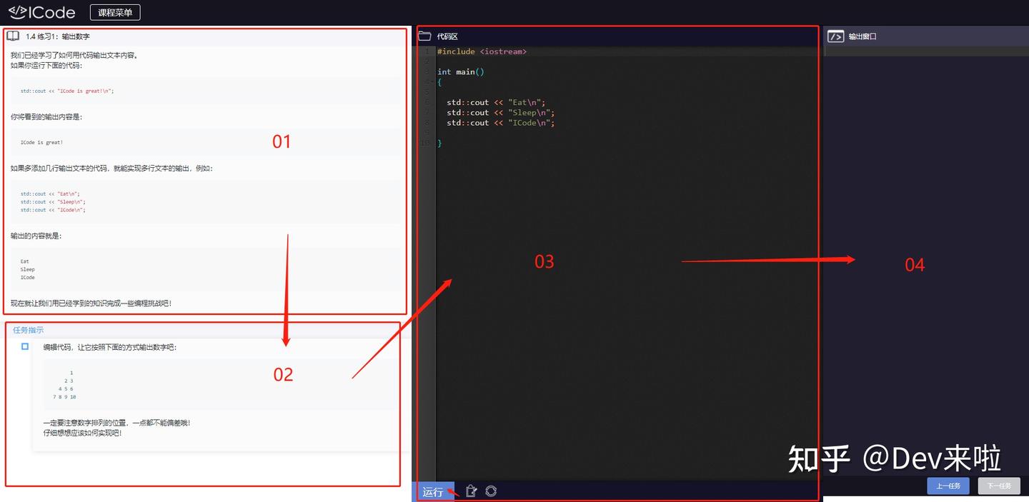
Task: Run the code with 运行 button
Action: (x=433, y=491)
